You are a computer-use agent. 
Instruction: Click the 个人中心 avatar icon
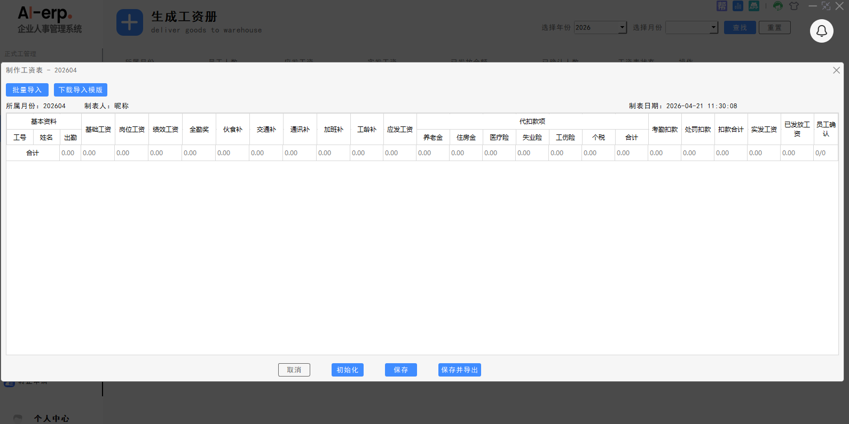point(18,418)
